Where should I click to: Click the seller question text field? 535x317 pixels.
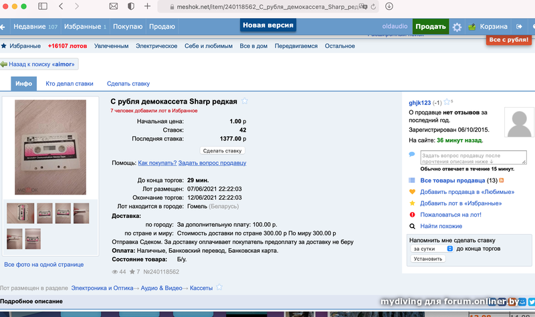coord(469,158)
